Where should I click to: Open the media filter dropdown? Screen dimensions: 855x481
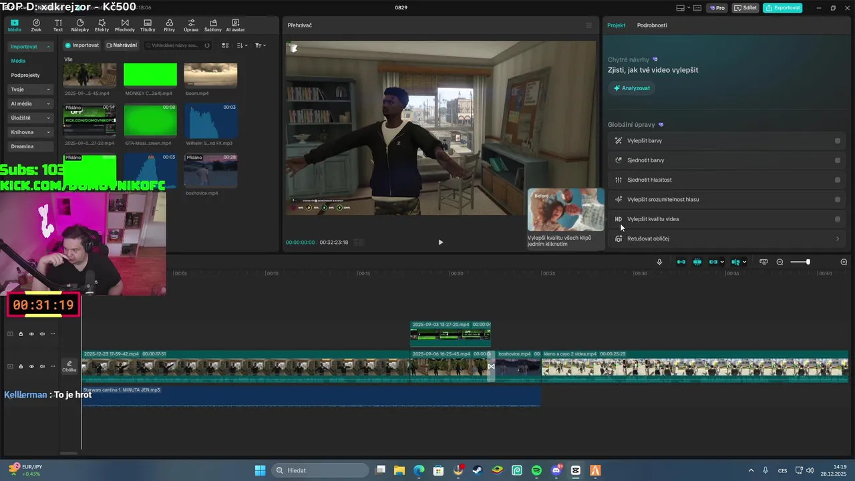click(261, 45)
